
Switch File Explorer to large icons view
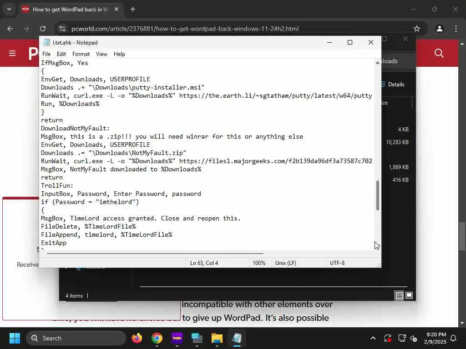[x=409, y=295]
